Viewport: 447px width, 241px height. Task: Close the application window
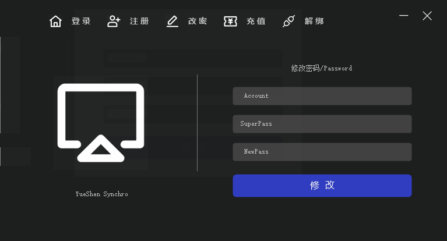(427, 16)
